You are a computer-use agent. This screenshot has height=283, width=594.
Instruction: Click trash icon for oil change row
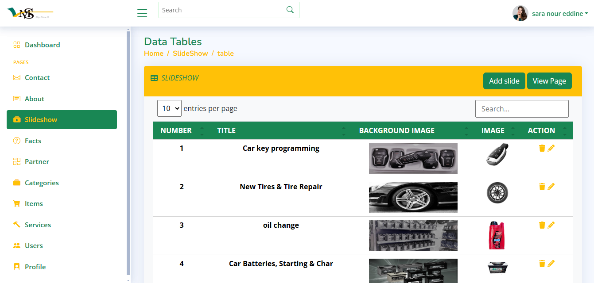542,226
